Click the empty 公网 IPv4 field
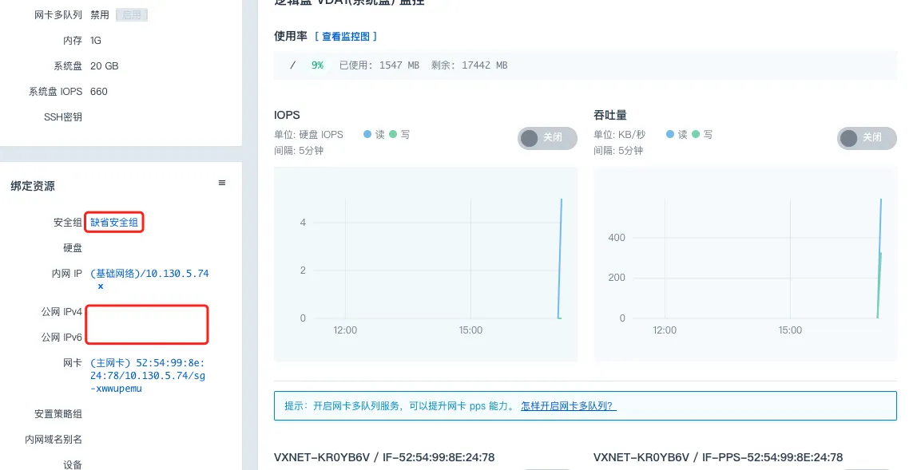This screenshot has height=470, width=913. pos(147,312)
